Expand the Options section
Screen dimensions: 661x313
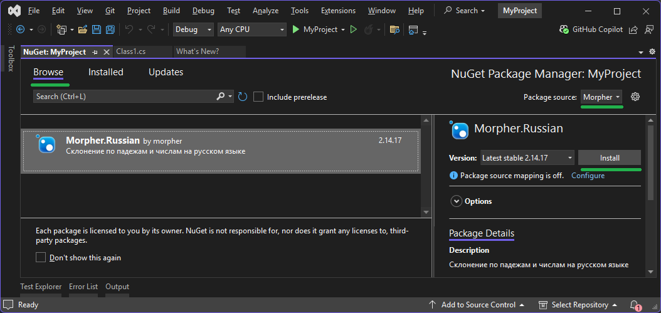tap(456, 201)
